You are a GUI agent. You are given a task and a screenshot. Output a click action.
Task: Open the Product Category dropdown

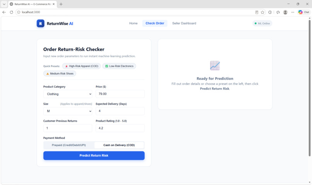click(68, 94)
